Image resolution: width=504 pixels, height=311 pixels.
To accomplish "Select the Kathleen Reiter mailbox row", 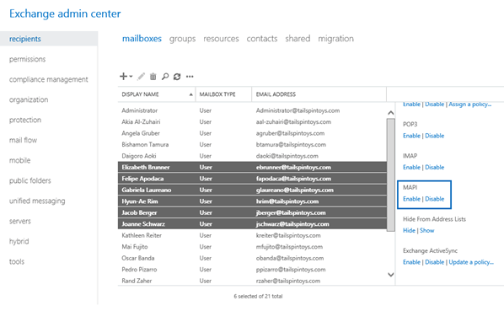I will coord(252,235).
